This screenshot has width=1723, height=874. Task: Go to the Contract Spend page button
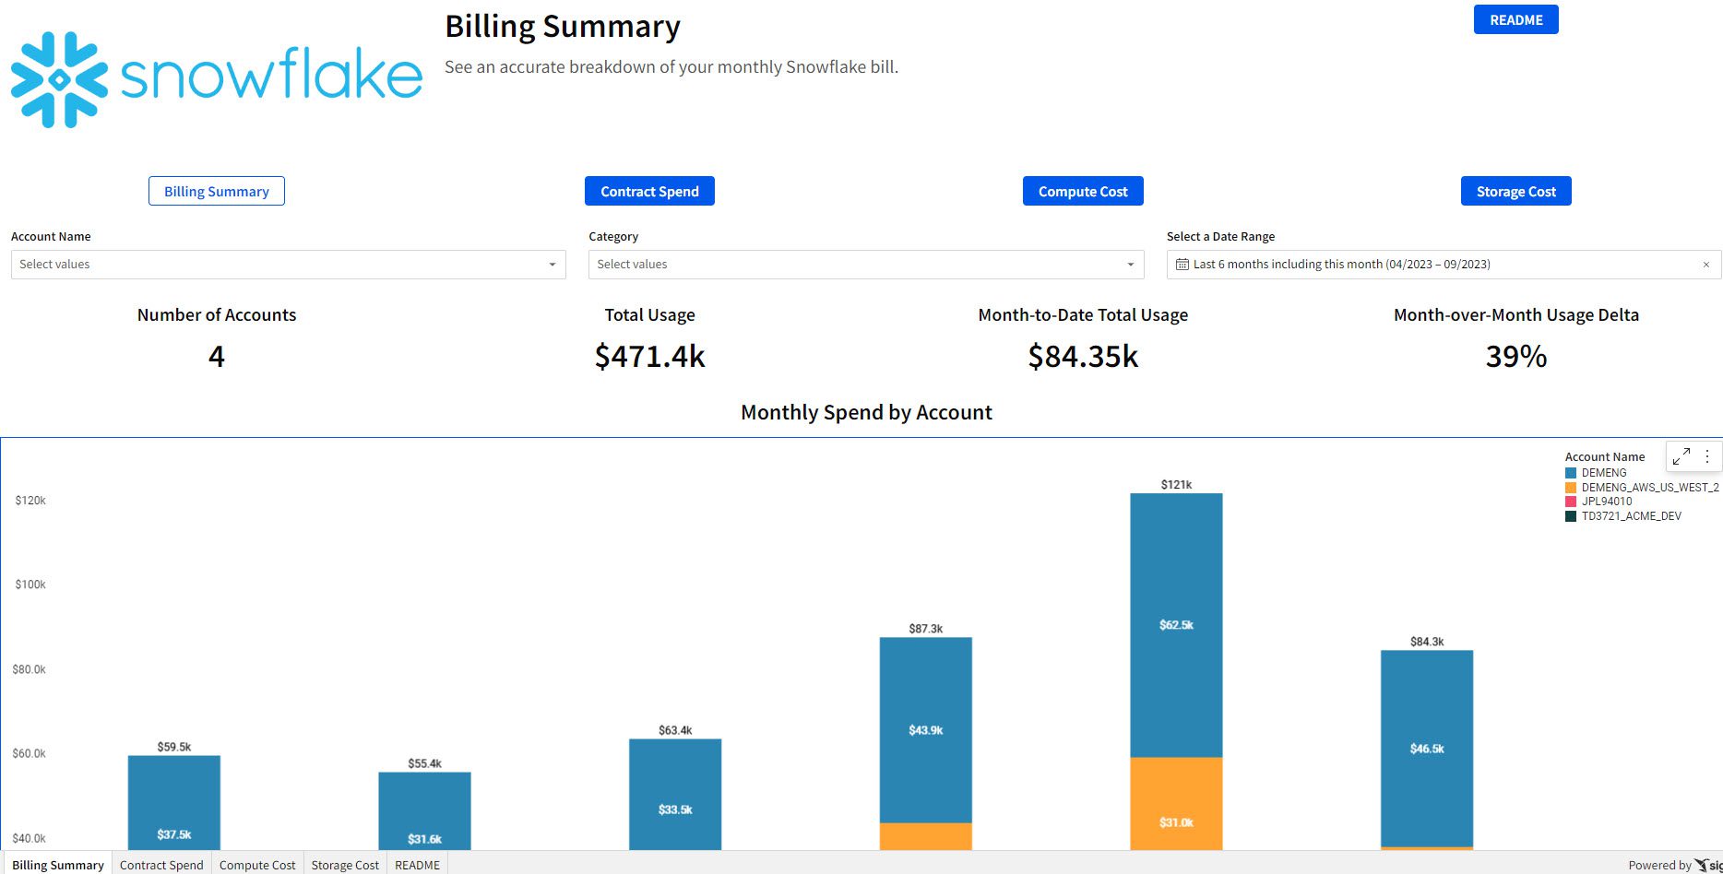click(x=649, y=191)
